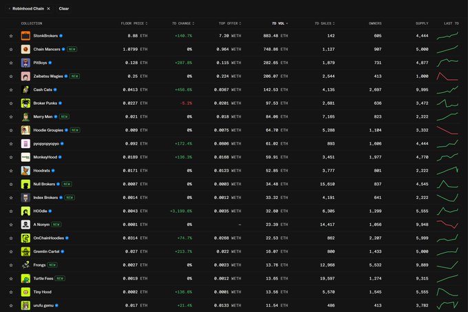Sort by Floor Price column
Screen dimensions: 468x312
click(x=134, y=23)
